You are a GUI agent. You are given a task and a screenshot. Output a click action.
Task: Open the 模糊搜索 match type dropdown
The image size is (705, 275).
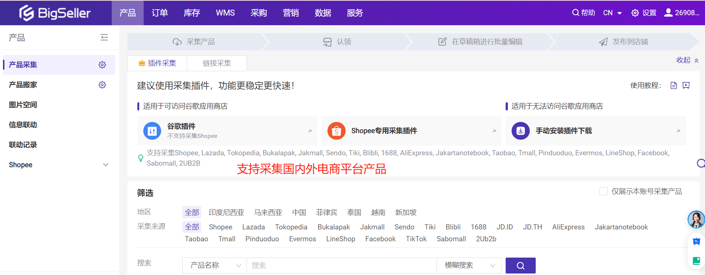click(x=469, y=265)
